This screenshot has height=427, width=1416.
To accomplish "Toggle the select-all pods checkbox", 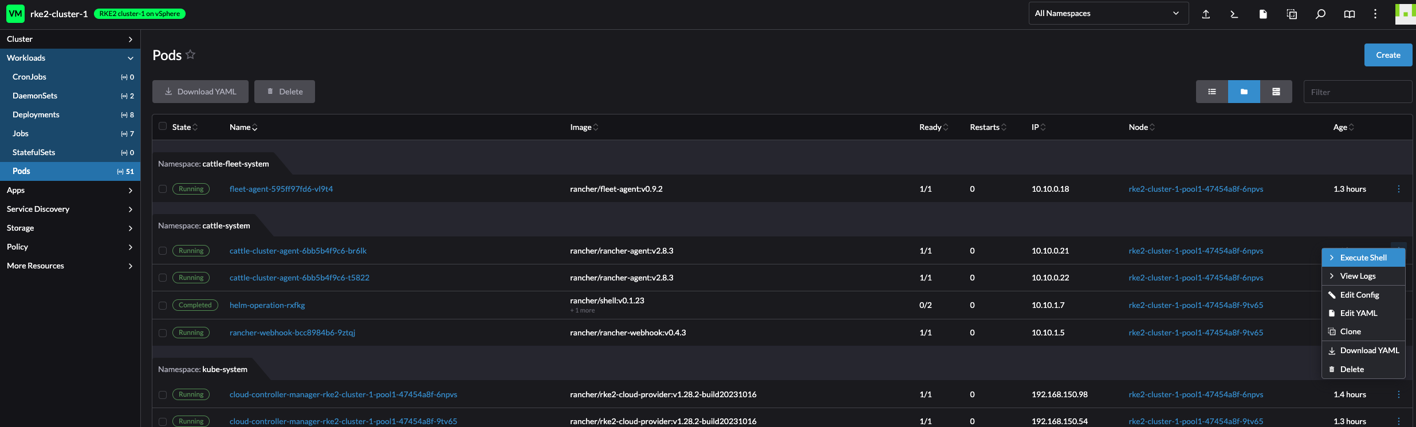I will click(x=163, y=126).
